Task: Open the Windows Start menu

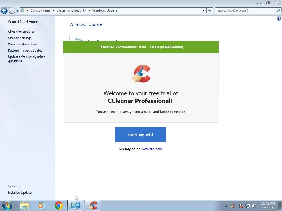Action: [x=7, y=206]
